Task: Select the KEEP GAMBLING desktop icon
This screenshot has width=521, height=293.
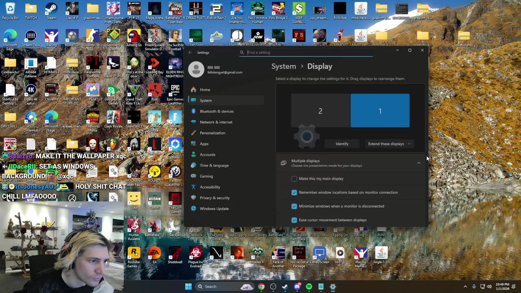Action: coord(299,13)
